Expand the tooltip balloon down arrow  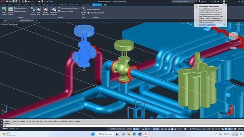[225, 25]
